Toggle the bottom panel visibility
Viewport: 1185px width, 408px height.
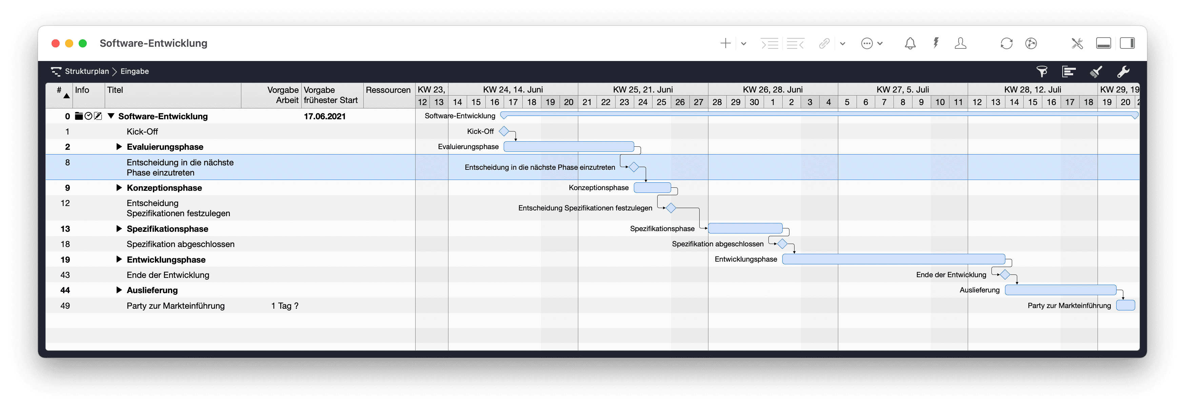[x=1104, y=43]
